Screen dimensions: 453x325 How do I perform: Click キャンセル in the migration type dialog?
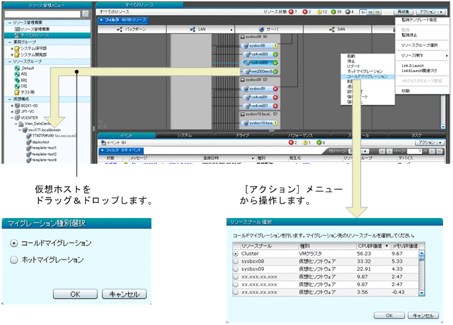[124, 294]
